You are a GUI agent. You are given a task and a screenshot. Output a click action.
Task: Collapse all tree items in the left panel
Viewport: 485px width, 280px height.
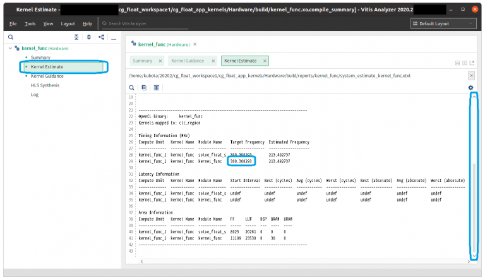[77, 37]
